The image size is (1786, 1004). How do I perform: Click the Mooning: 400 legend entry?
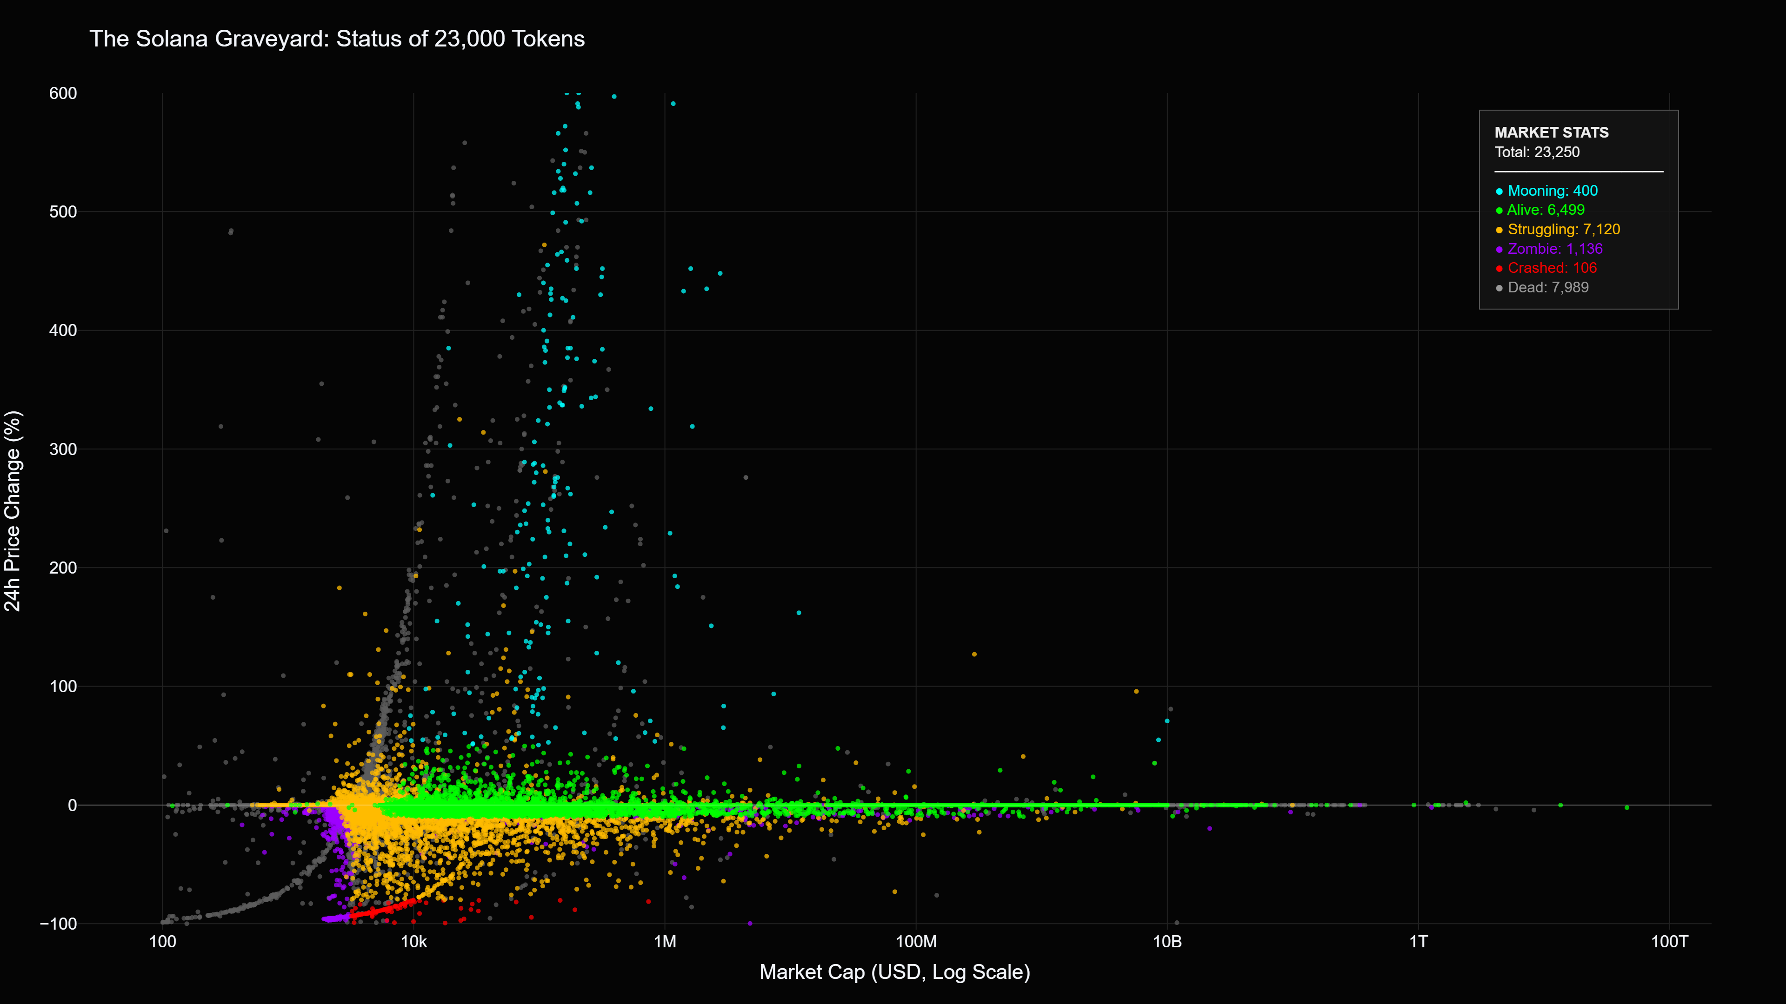pos(1553,191)
